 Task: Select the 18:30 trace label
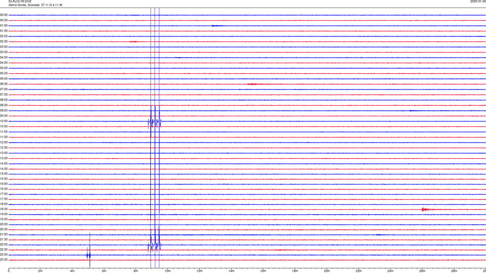click(x=4, y=209)
